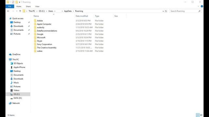Select the Apple Computer folder
The width and height of the screenshot is (209, 117).
pos(44,24)
